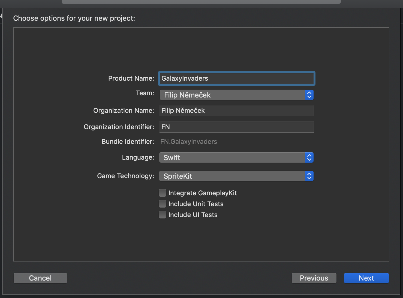Click the Filip Němeček team value

(x=187, y=95)
